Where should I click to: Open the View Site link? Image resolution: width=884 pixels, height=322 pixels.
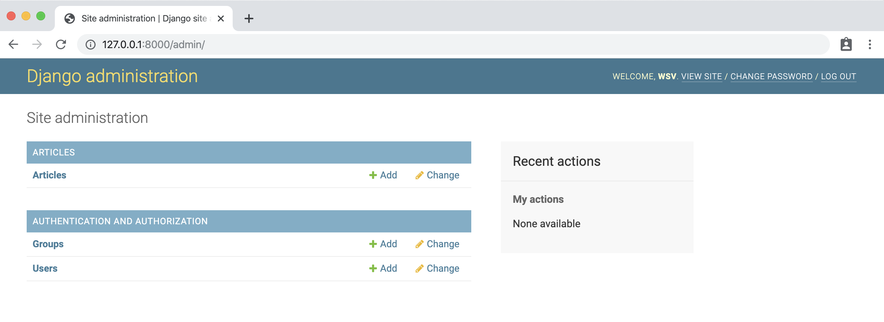click(701, 77)
